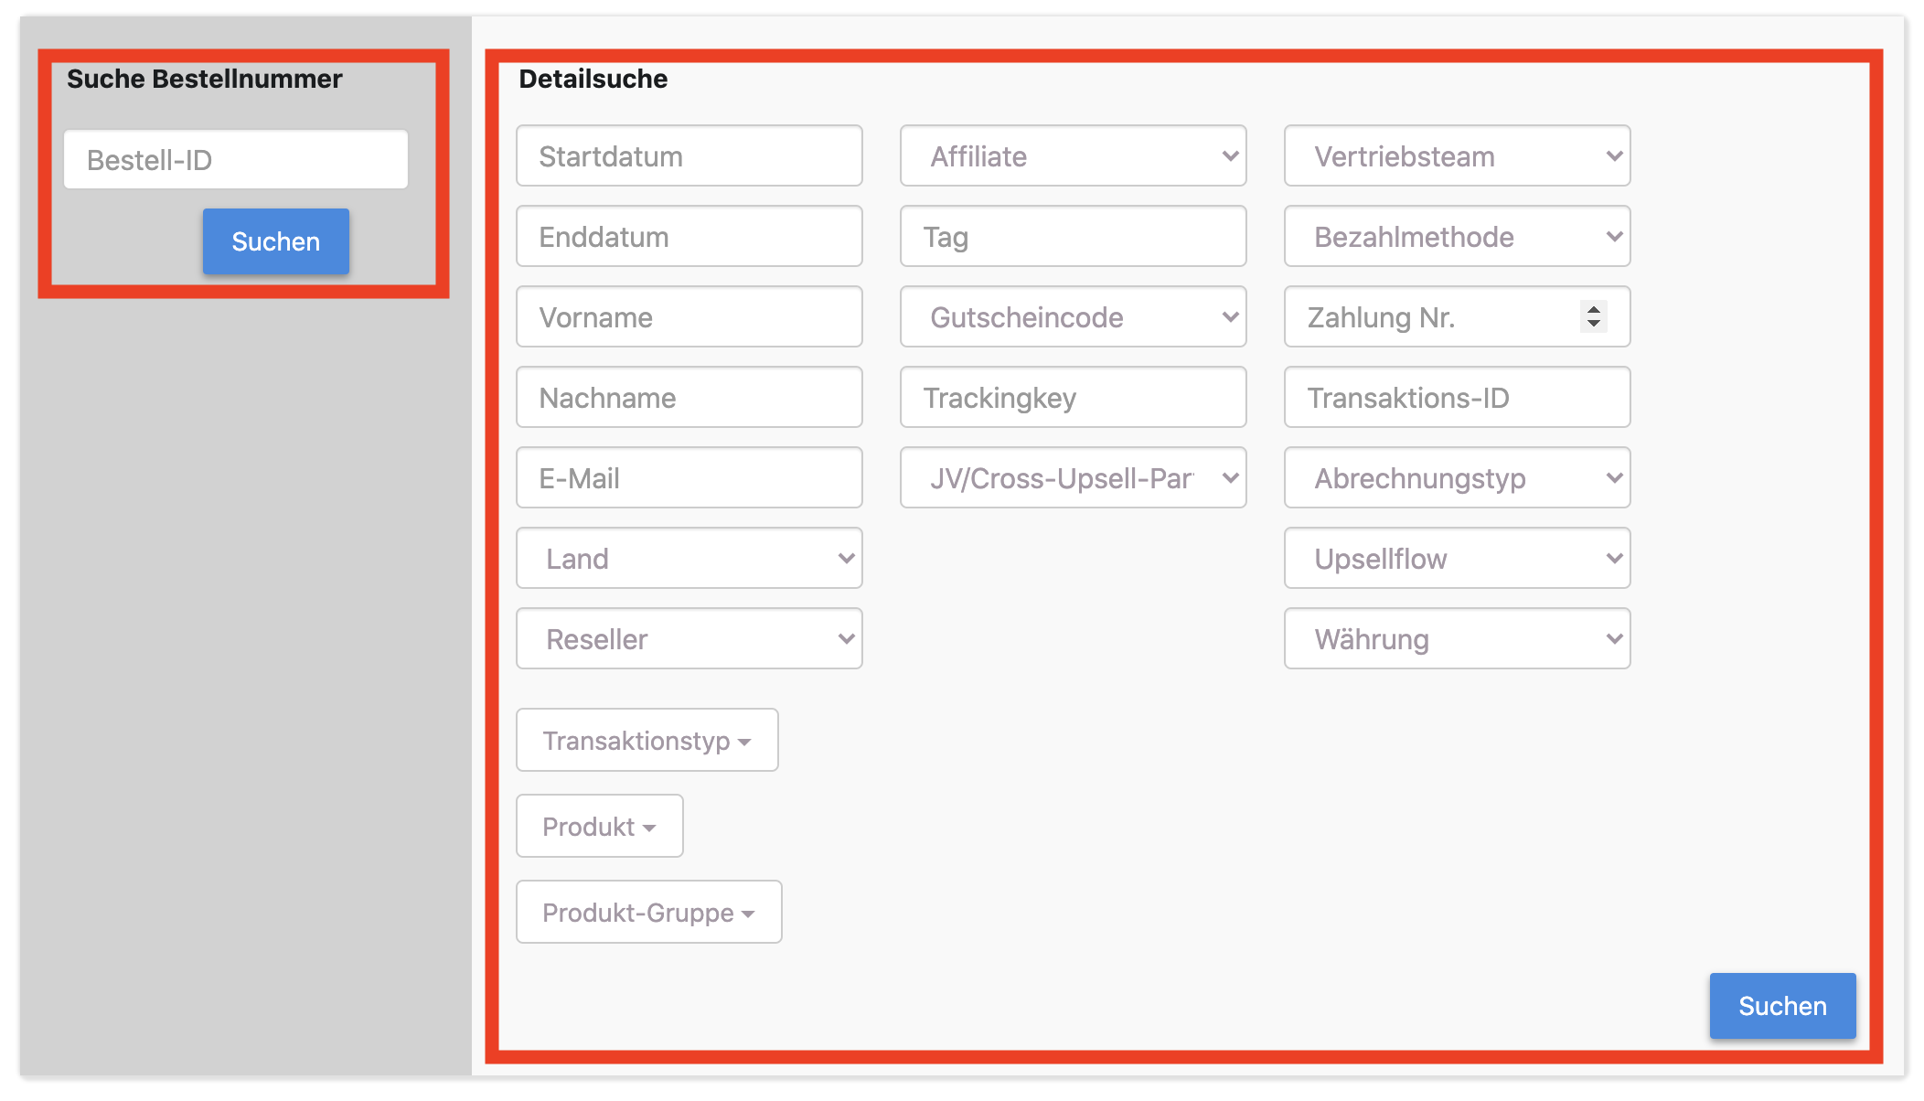Screen dimensions: 1924x1101
Task: Open the Bezahlmethode dropdown
Action: (x=1457, y=237)
